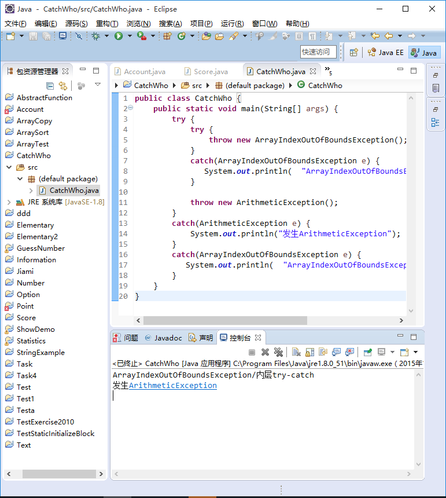
Task: Click Save disk icon in toolbar
Action: click(34, 36)
